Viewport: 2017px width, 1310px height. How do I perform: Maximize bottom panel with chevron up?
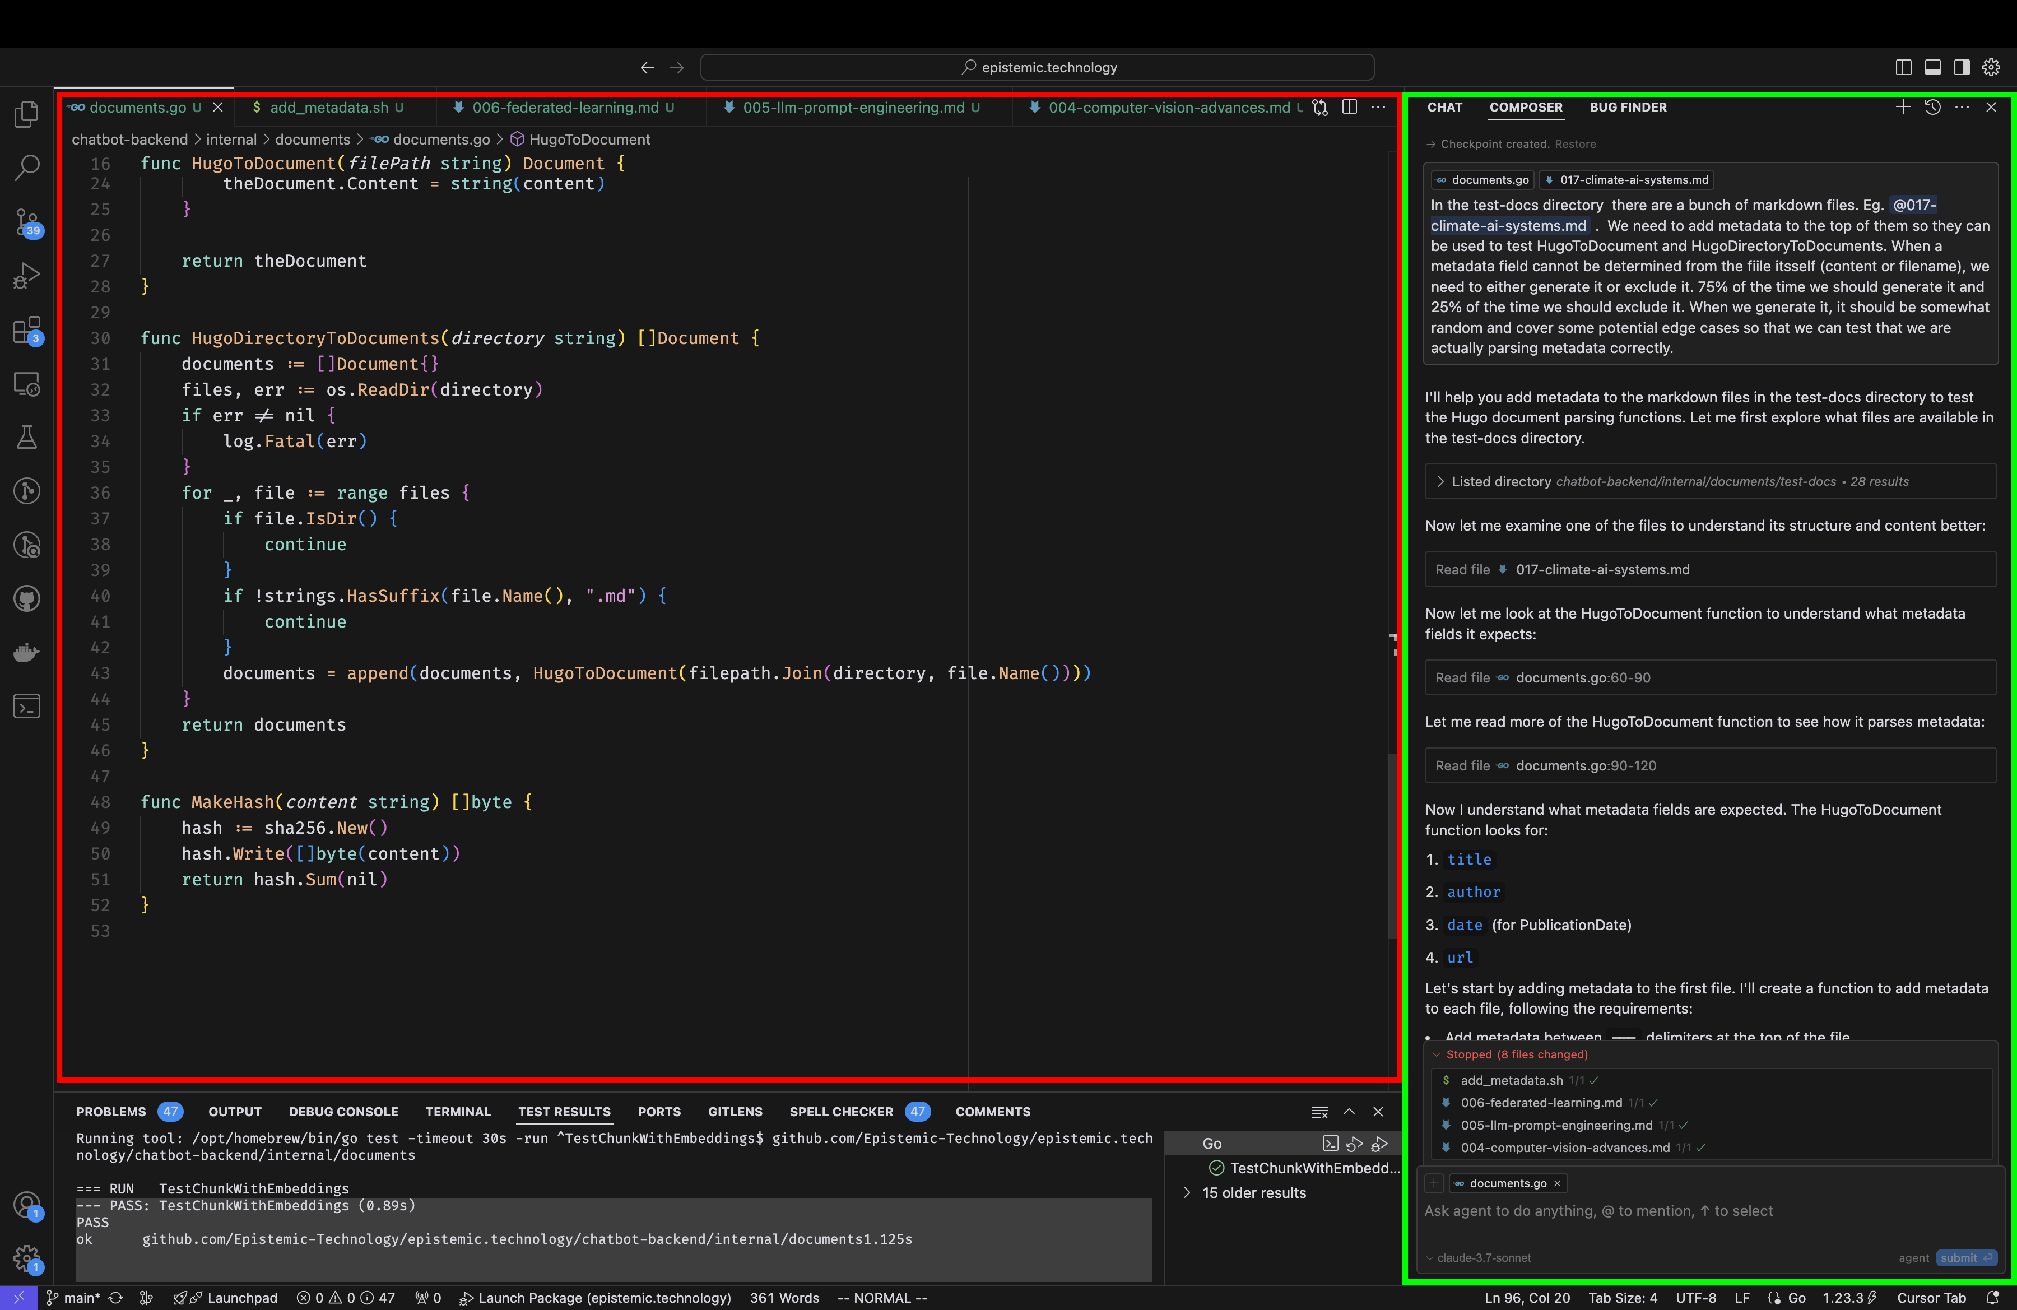1349,1112
